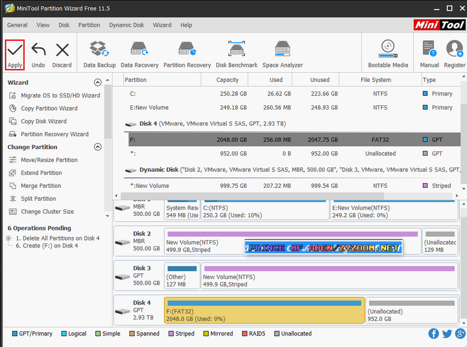Select the F: FAT32 partition row

click(295, 140)
